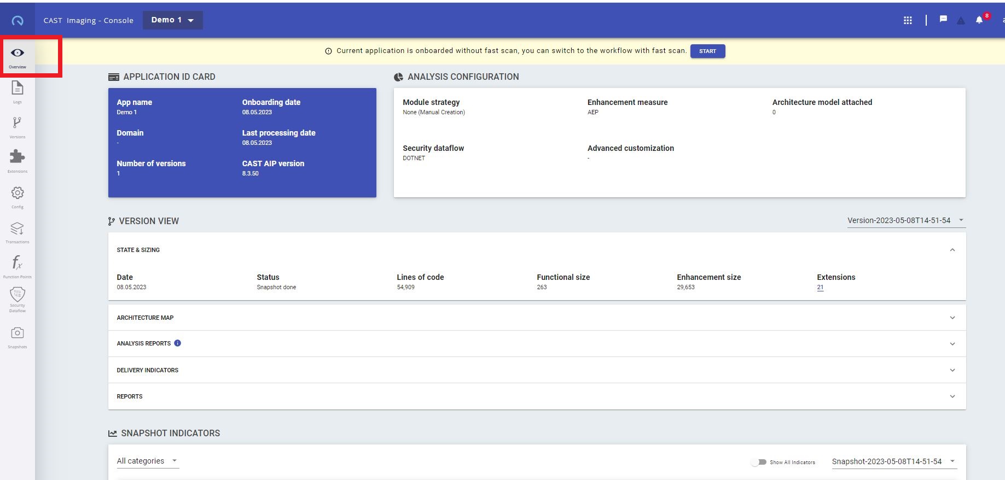
Task: Click the Advanced customization label
Action: [x=631, y=148]
